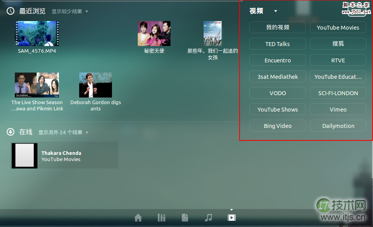This screenshot has width=373, height=227.
Task: Click the clock icon beside 最近浏览
Action: tap(11, 11)
